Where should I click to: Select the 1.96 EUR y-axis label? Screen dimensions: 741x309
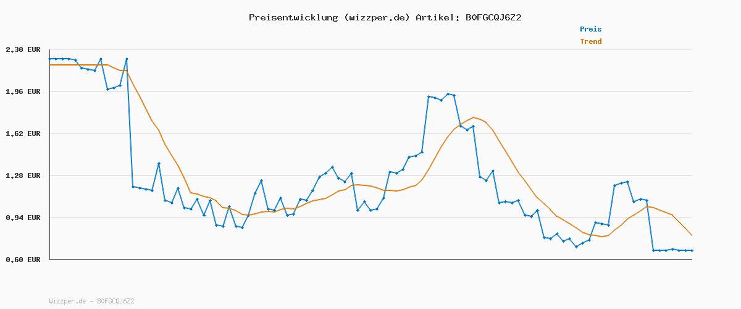pos(23,91)
